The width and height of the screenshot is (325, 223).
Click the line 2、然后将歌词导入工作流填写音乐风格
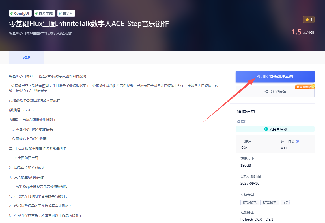[40, 206]
